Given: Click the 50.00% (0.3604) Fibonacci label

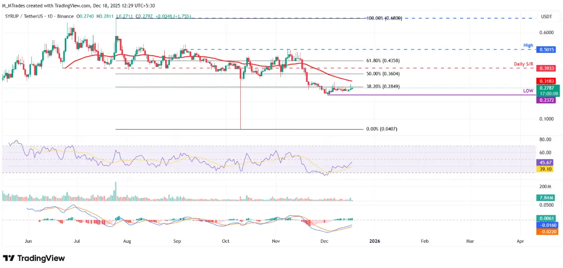Looking at the screenshot, I should click(x=382, y=74).
